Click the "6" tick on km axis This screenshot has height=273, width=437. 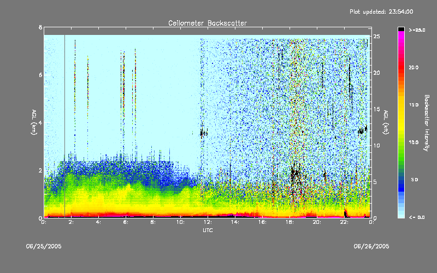[40, 75]
